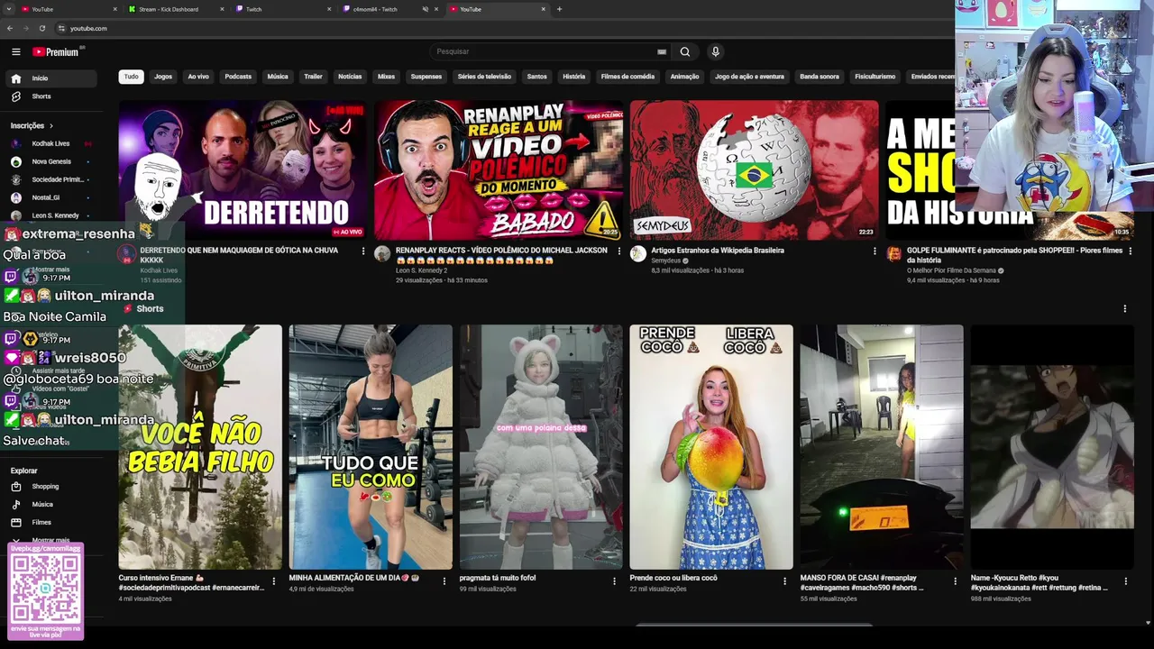1154x649 pixels.
Task: Select the Animação filter chip
Action: coord(684,77)
